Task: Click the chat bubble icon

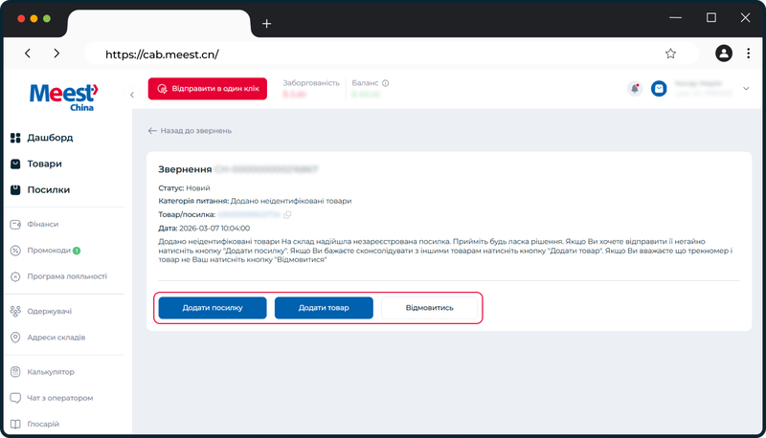Action: coord(15,398)
